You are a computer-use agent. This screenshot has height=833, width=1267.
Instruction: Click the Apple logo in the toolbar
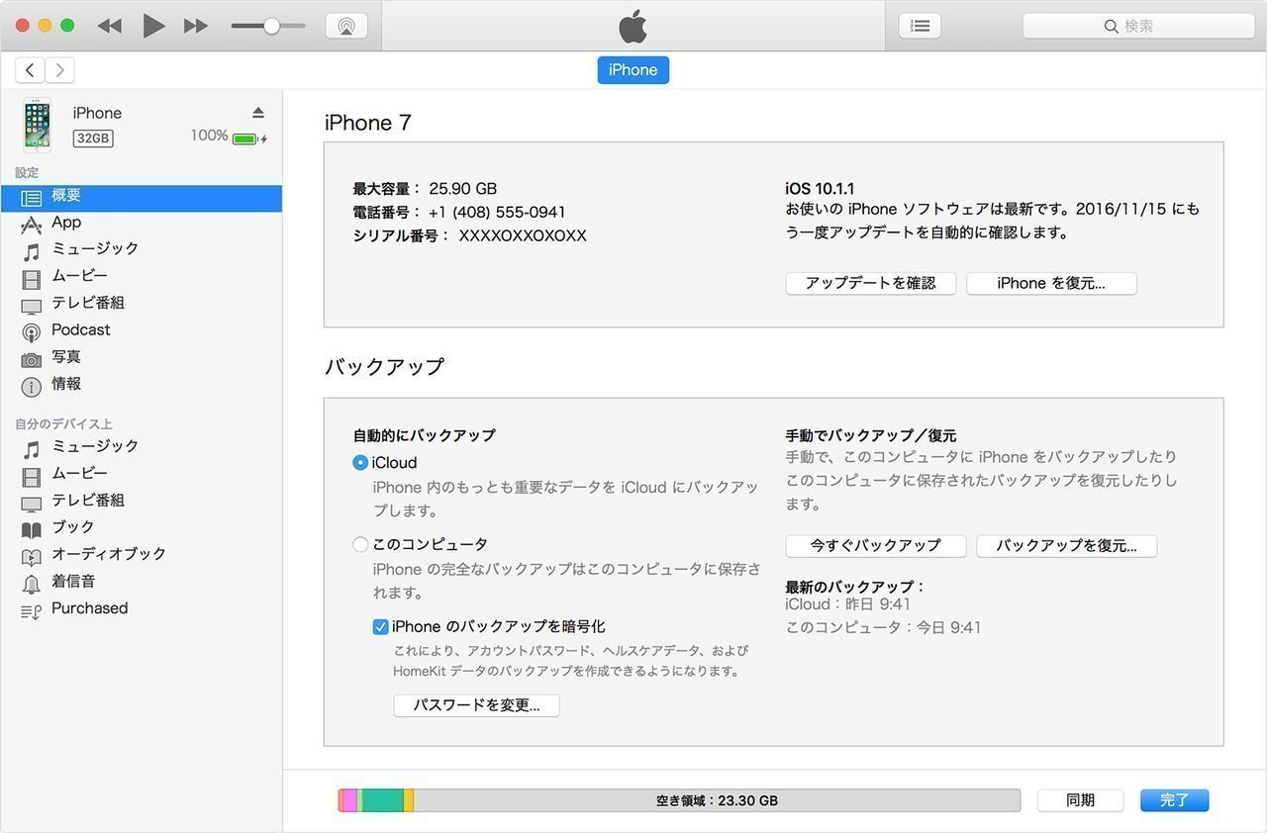click(x=633, y=26)
